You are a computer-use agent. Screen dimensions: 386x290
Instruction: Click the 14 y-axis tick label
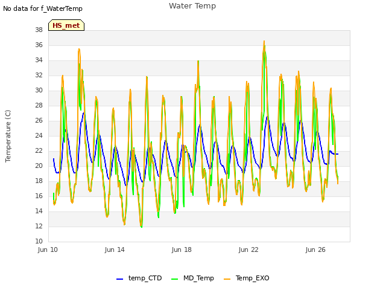pos(39,211)
